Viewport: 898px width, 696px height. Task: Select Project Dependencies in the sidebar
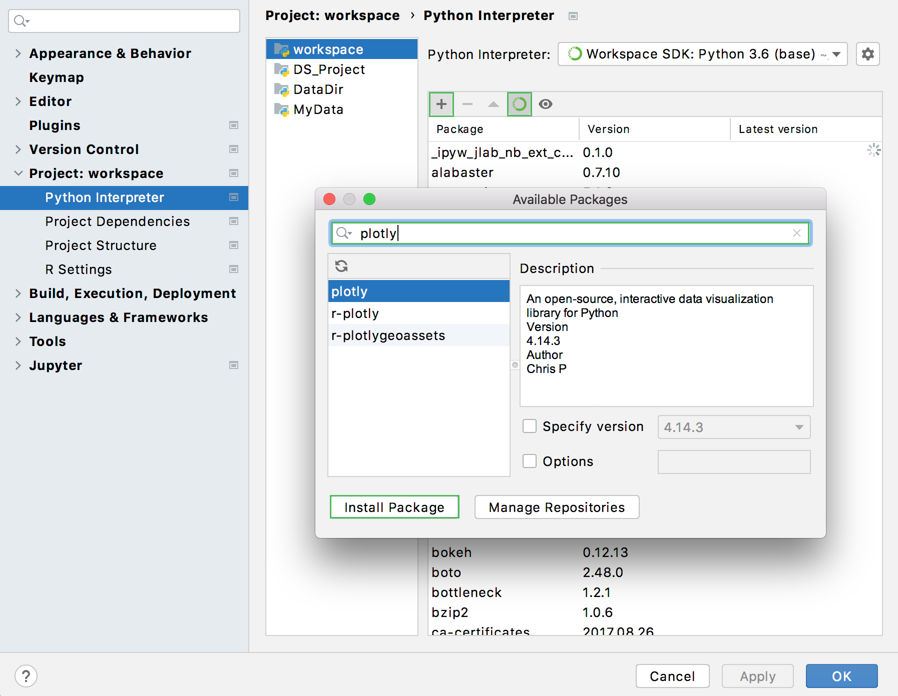point(117,221)
